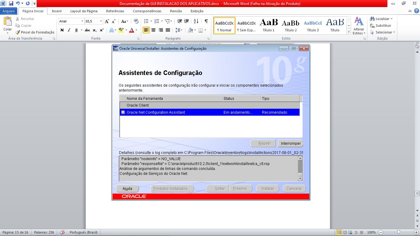The height and width of the screenshot is (236, 420).
Task: Center-align the paragraph text
Action: pos(153,30)
